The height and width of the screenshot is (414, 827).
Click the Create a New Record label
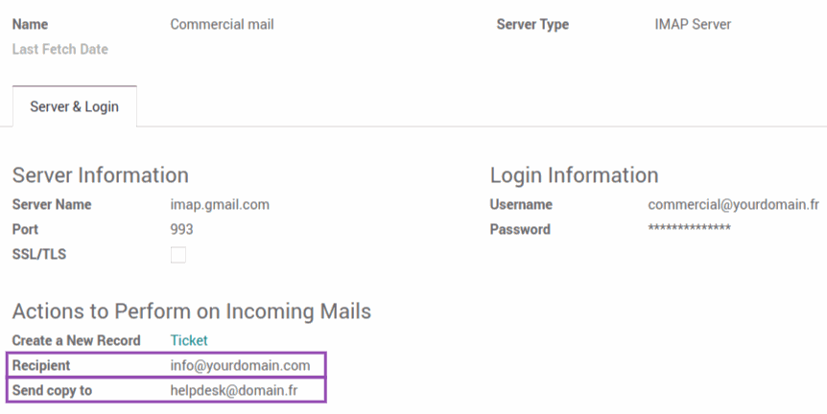coord(77,340)
